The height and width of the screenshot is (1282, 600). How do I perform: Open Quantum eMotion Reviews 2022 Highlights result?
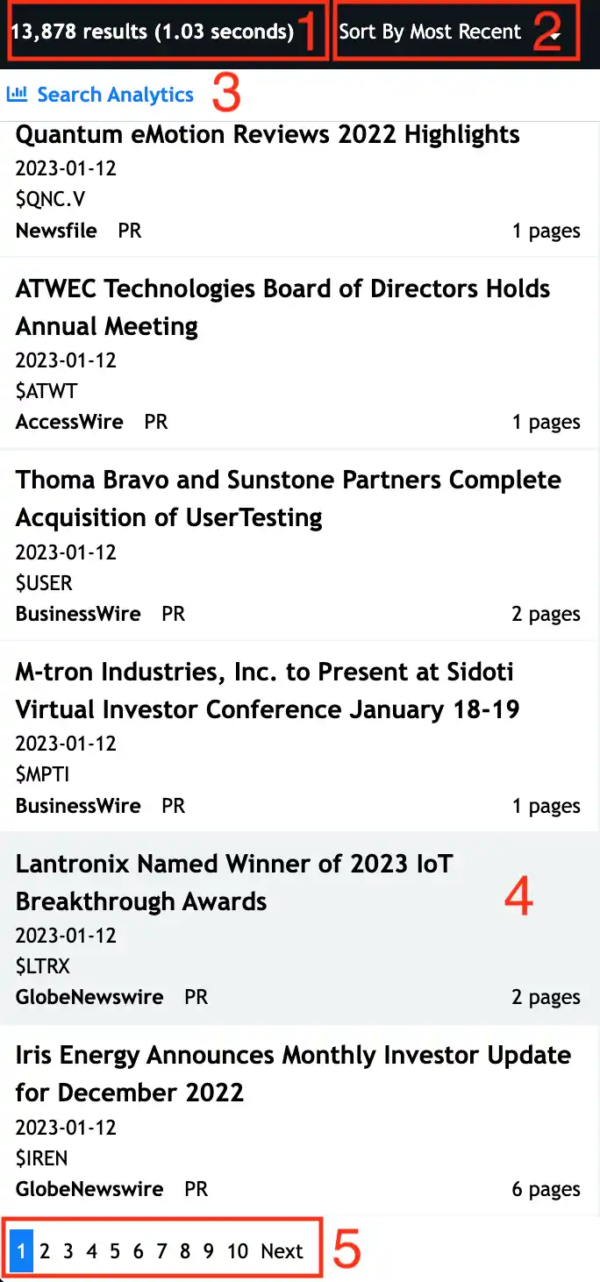pyautogui.click(x=268, y=135)
